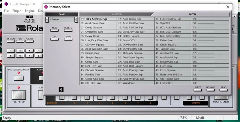The image size is (240, 122).
Task: Select bank button 1
Action: [x=11, y=51]
